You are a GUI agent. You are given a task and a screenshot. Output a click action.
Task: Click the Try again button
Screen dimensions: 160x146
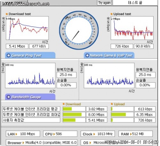coord(104,3)
